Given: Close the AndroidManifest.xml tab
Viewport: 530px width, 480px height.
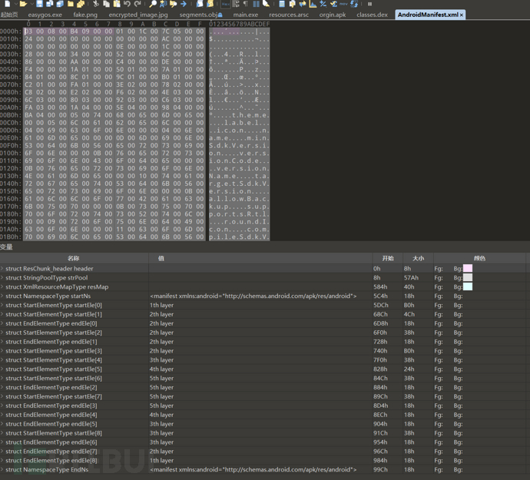Looking at the screenshot, I should pos(462,15).
